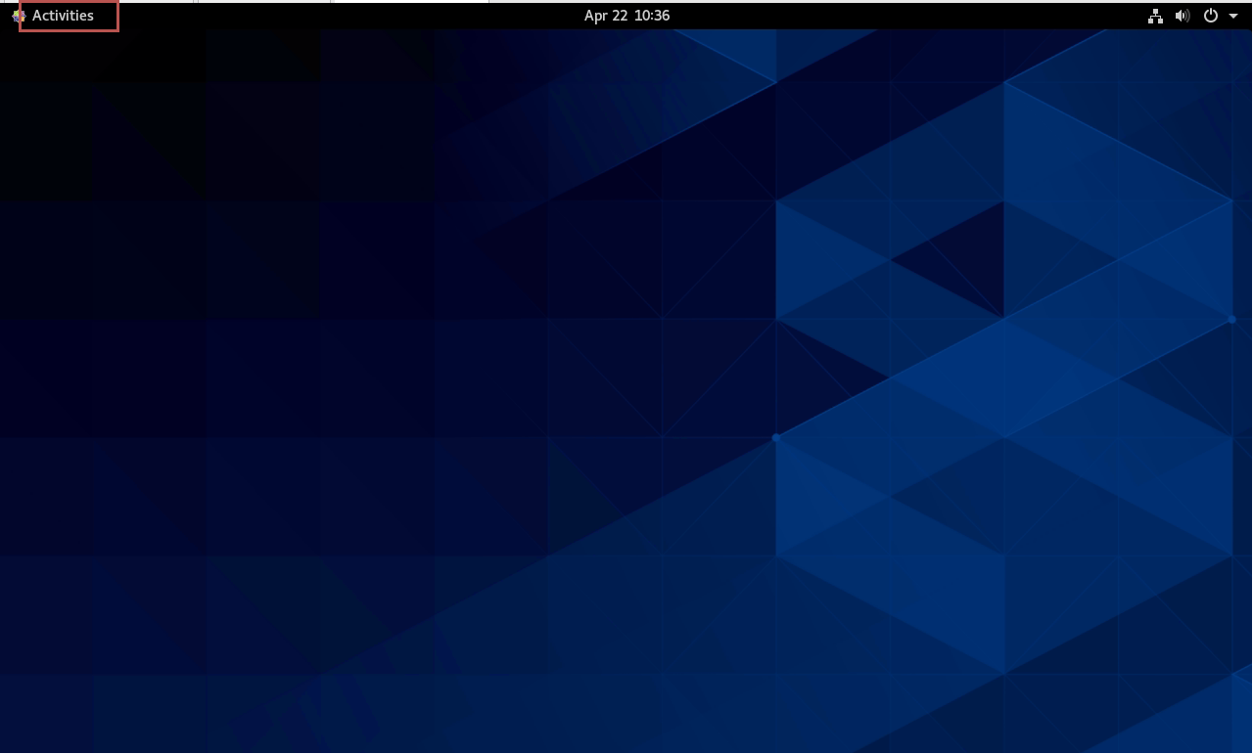
Task: Click the clock showing Apr 22 10:36
Action: pyautogui.click(x=626, y=16)
